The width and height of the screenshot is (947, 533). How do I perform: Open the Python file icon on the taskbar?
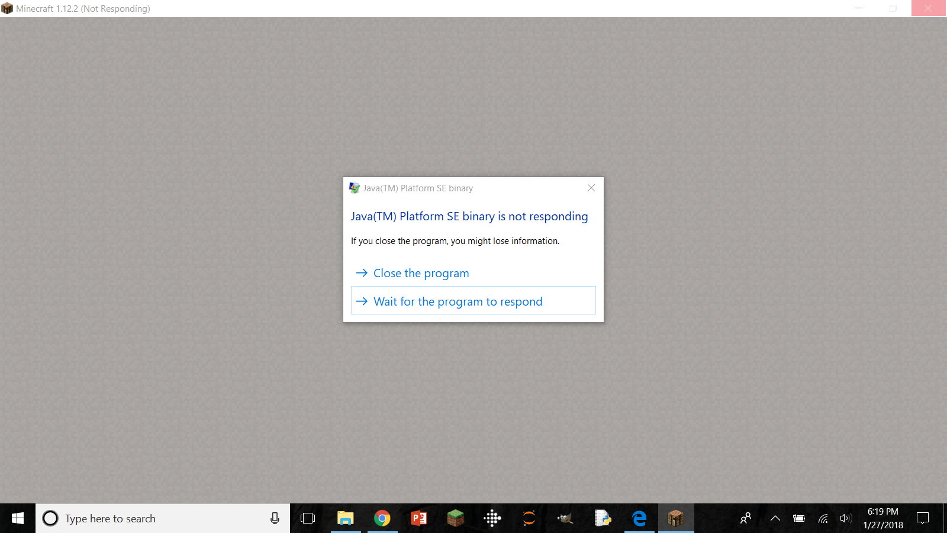(x=603, y=518)
